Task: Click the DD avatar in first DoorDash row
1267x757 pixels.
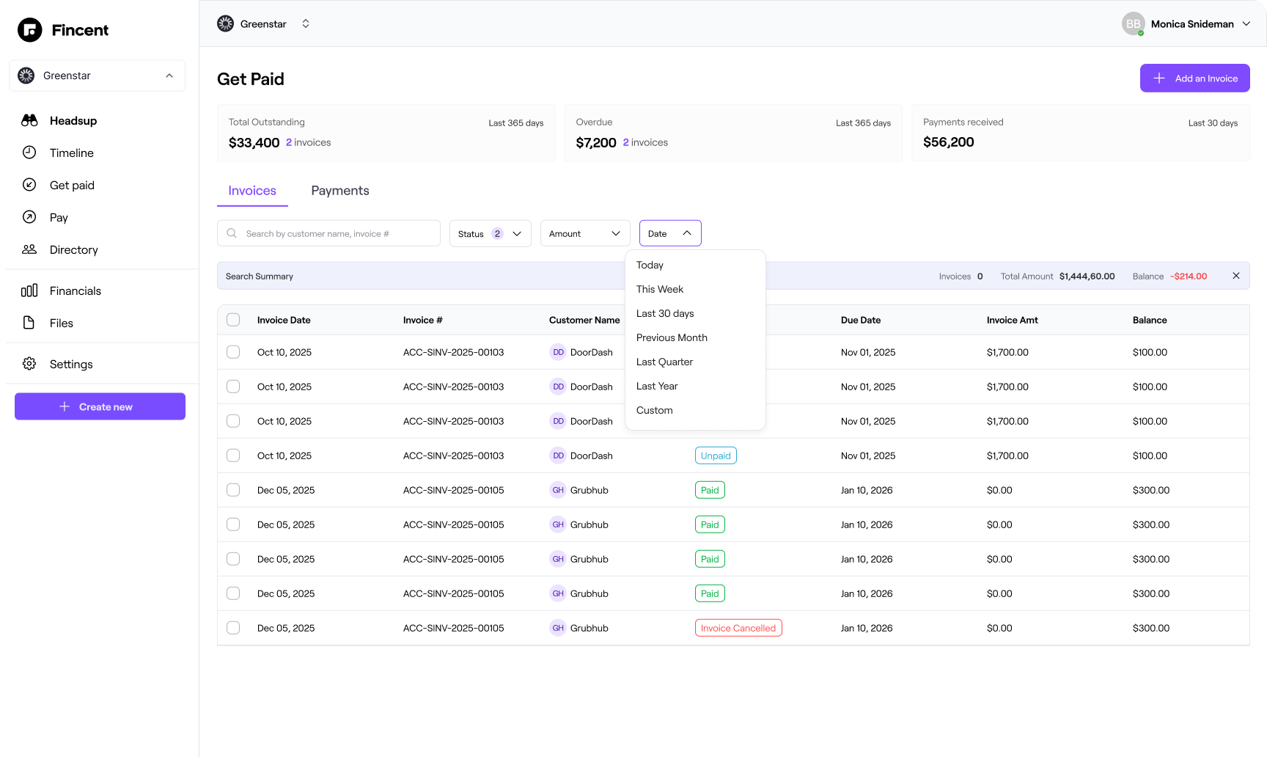Action: coord(558,352)
